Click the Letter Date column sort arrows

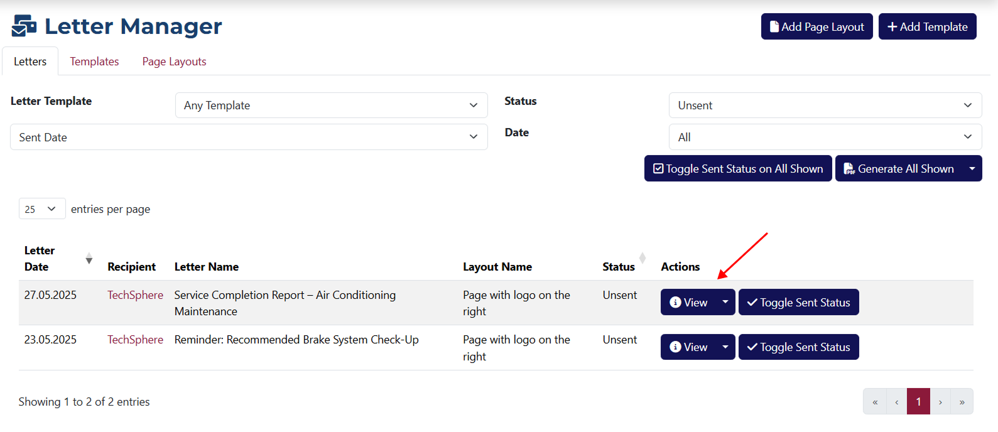pyautogui.click(x=89, y=259)
